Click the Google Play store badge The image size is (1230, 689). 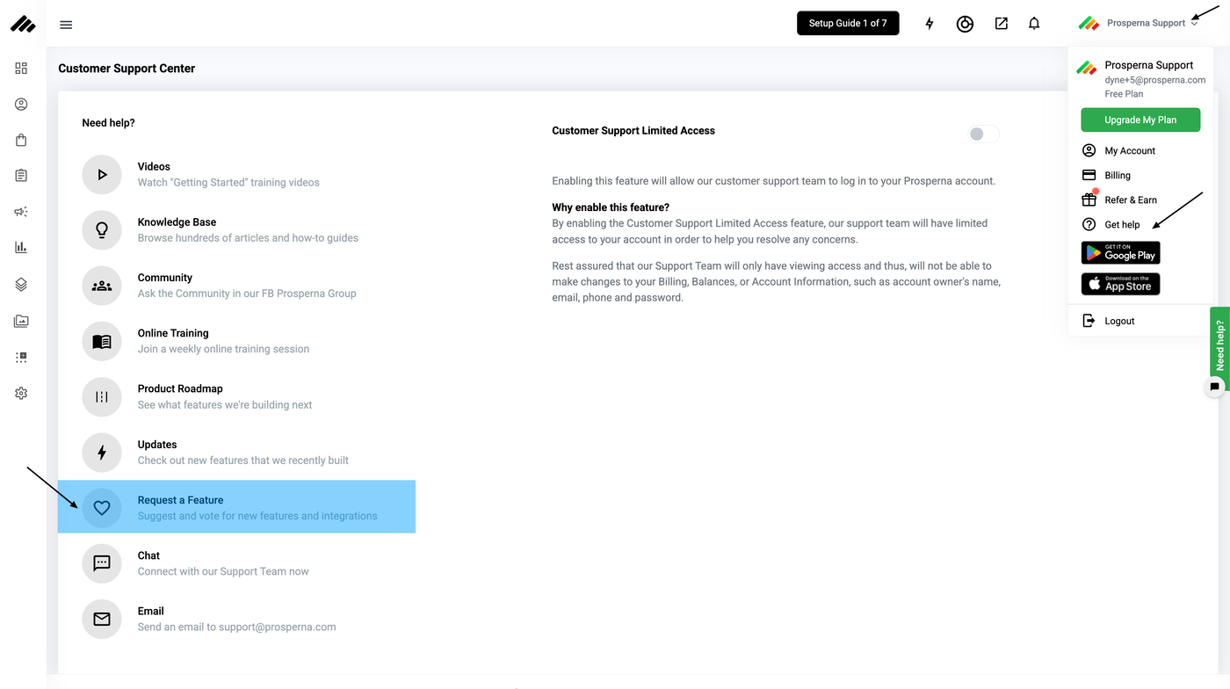click(1120, 254)
